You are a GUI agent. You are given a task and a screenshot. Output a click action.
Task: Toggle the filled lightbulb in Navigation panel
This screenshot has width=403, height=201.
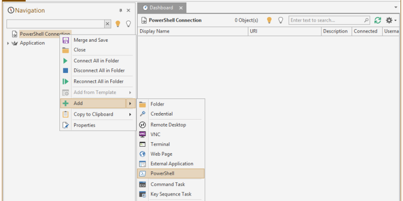click(x=118, y=24)
